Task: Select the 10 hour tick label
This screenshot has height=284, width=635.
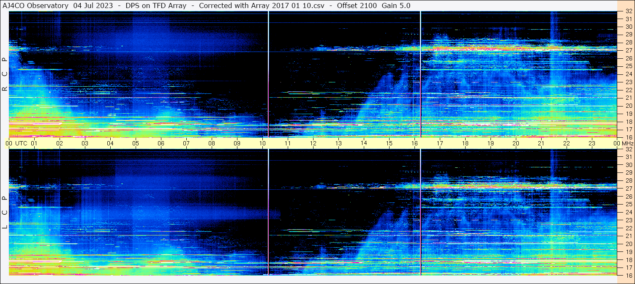Action: tap(262, 143)
